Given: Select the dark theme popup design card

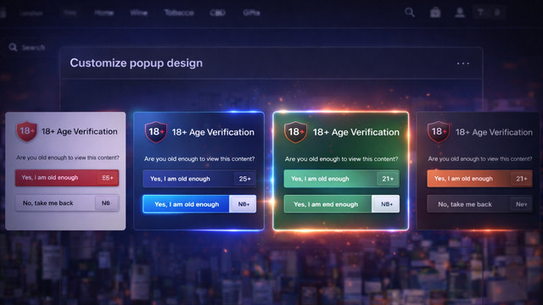Looking at the screenshot, I should 478,171.
